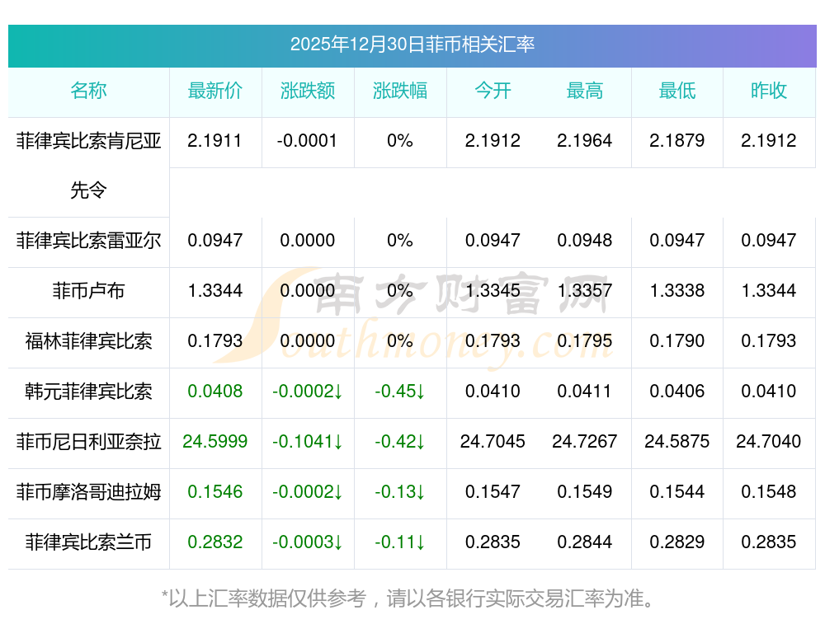825x624 pixels.
Task: Select the 菲律宾比索肯尼亚先令 row name
Action: (x=88, y=166)
